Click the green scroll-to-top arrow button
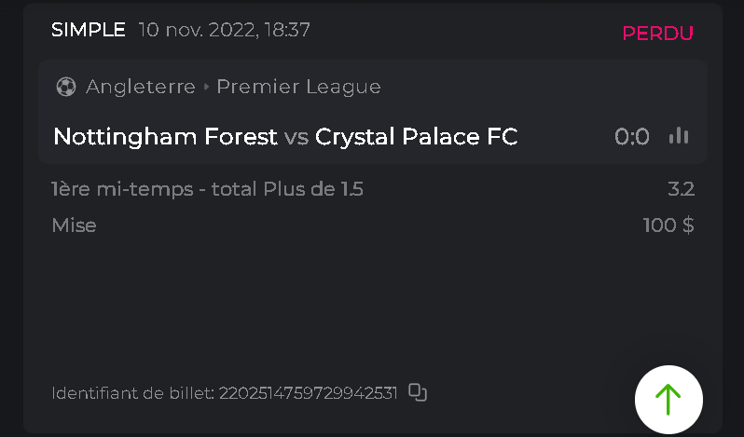The height and width of the screenshot is (437, 744). coord(668,399)
